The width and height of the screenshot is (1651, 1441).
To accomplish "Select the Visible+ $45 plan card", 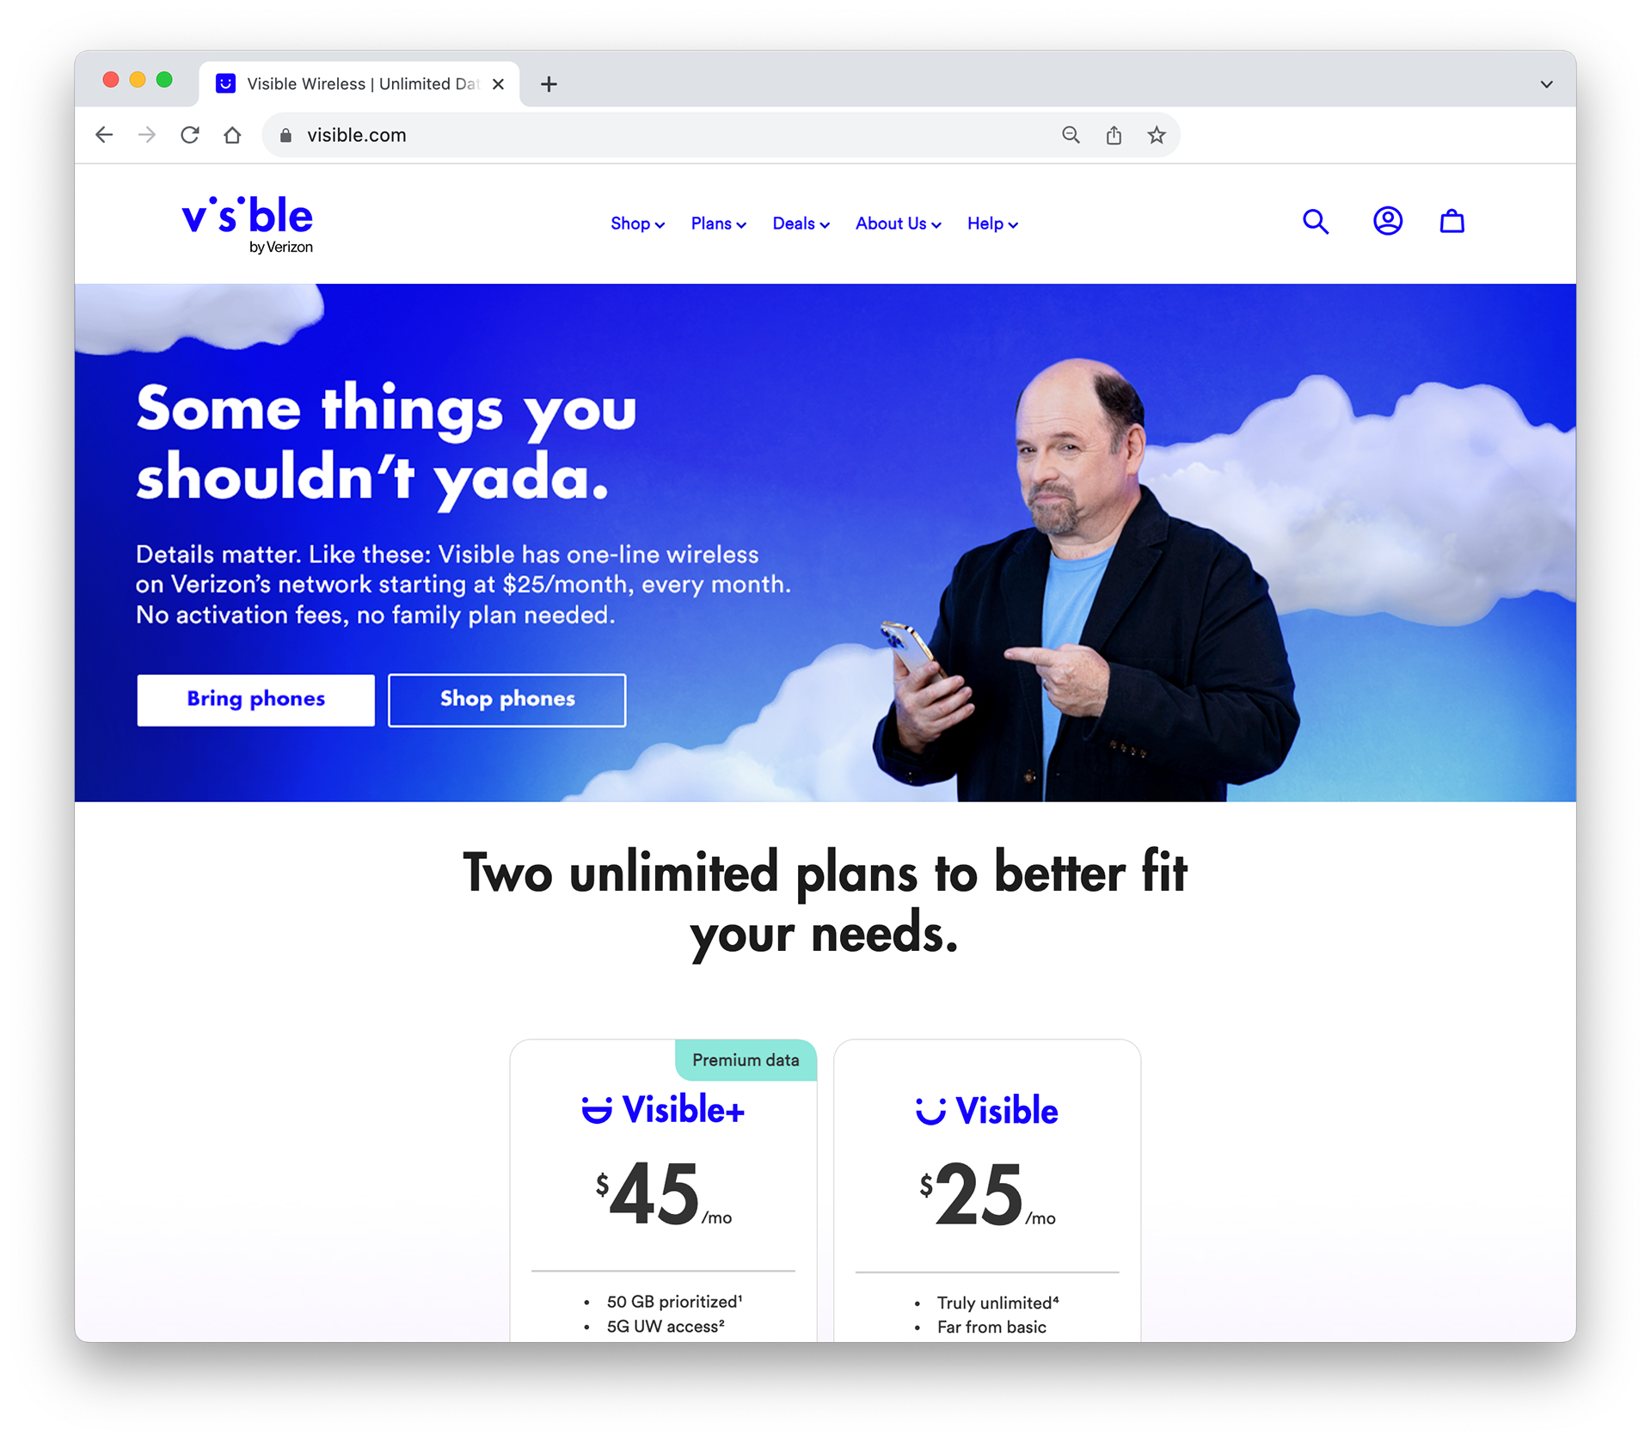I will (x=663, y=1190).
